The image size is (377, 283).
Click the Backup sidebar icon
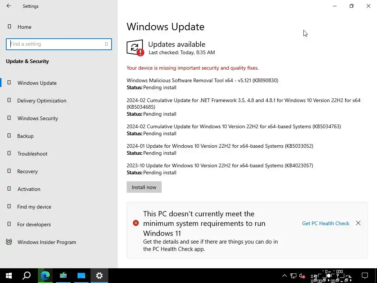pos(9,136)
